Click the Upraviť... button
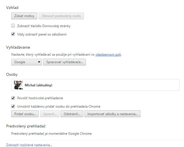 pos(50,114)
